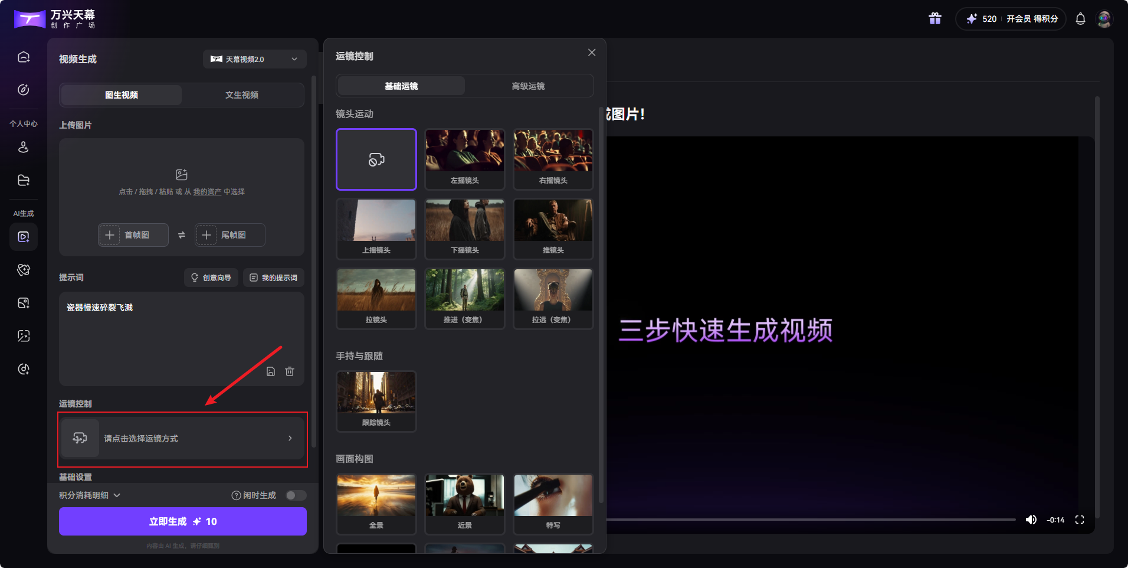Switch to the 文生视频 tab
1128x568 pixels.
pyautogui.click(x=242, y=95)
